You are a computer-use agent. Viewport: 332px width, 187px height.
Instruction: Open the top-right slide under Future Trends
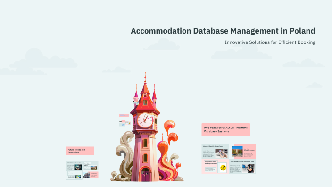(x=91, y=166)
